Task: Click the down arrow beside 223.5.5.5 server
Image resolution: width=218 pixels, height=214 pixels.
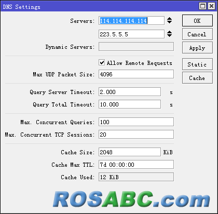Action: click(x=169, y=35)
